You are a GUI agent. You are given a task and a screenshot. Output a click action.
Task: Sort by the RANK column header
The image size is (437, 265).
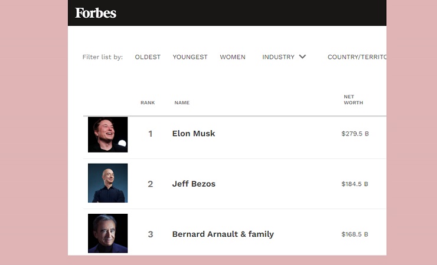tap(148, 103)
